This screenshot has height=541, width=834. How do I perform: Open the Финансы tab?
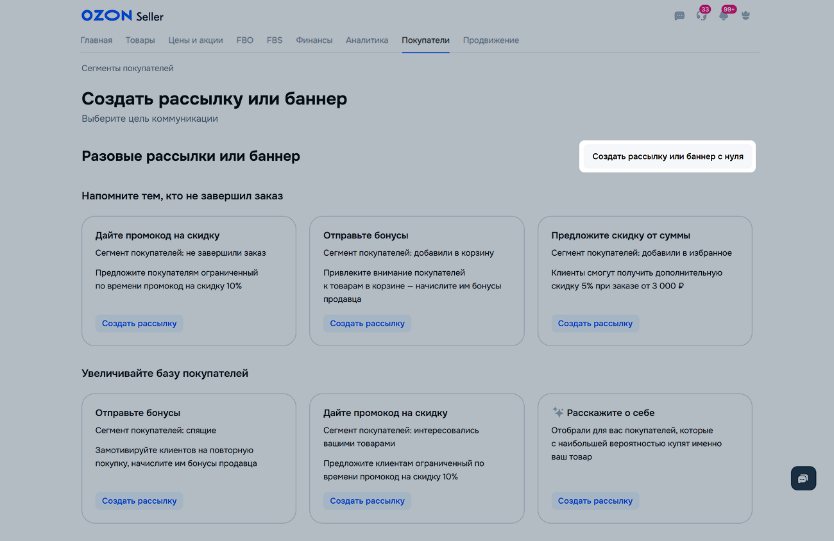[x=314, y=40]
